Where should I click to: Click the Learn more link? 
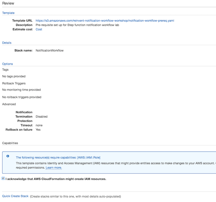pyautogui.click(x=54, y=168)
